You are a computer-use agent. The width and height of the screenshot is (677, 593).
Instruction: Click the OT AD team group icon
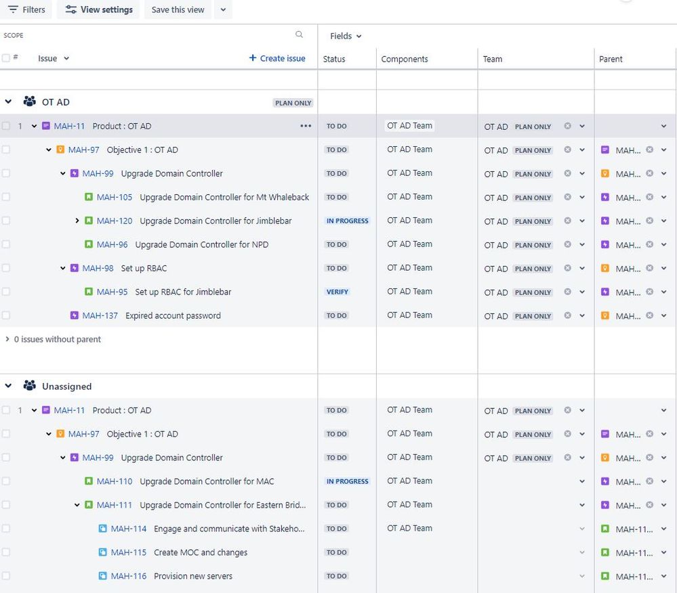coord(29,102)
